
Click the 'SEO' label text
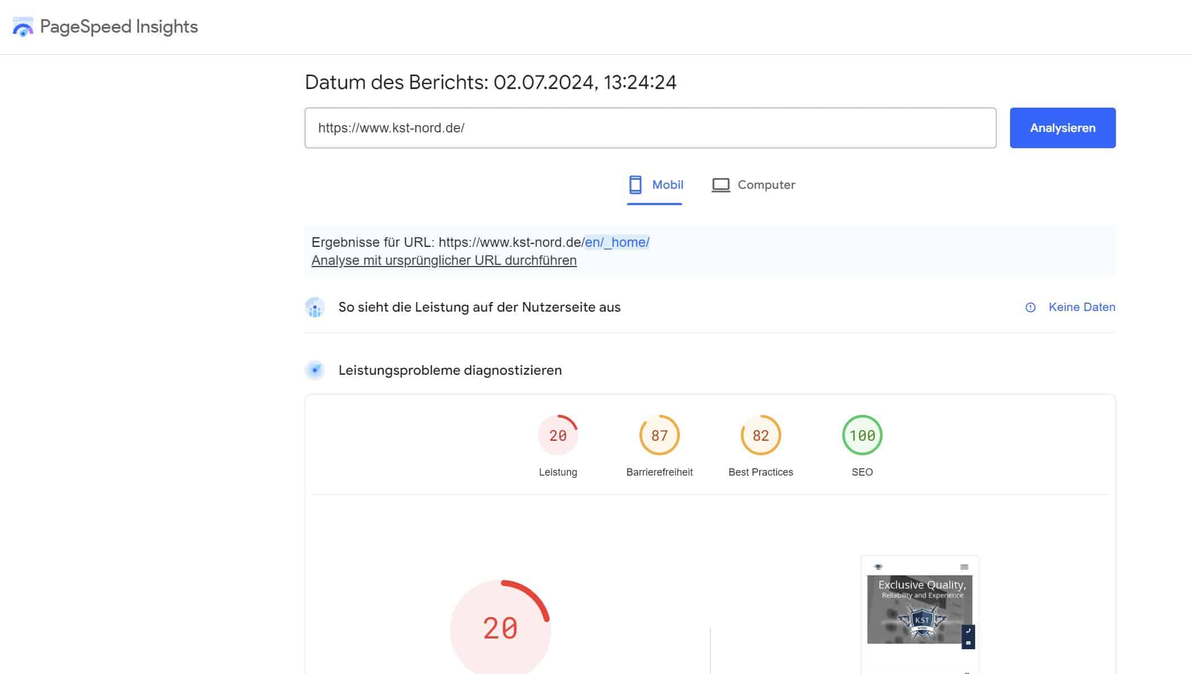coord(862,472)
